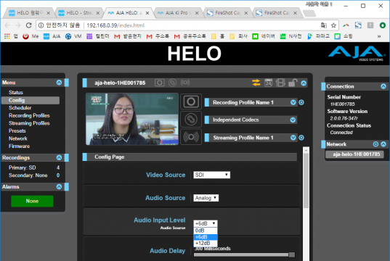
Task: Click the link icon in the device header bar
Action: [x=172, y=83]
